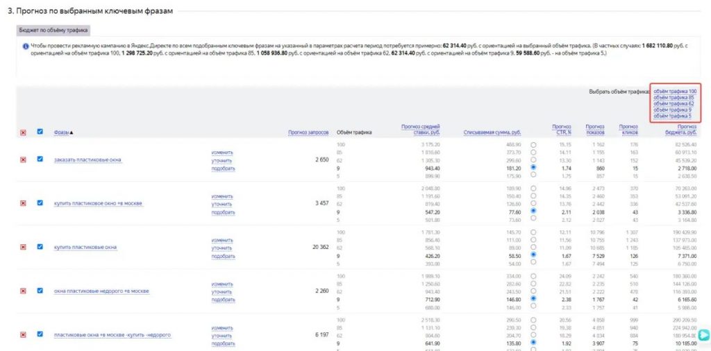Click 'подобрать' for 'купить пластиковые окна'
Screen dimensions: 711x351
[x=223, y=256]
